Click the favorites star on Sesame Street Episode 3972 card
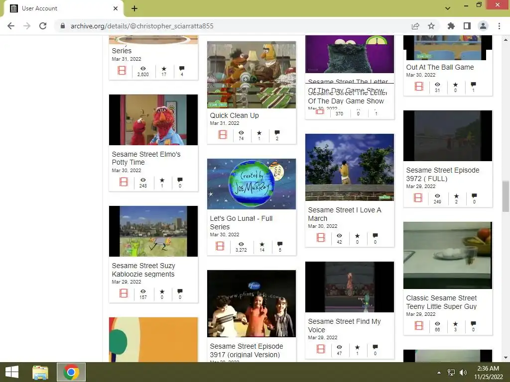Viewport: 510px width, 382px height. [x=456, y=196]
